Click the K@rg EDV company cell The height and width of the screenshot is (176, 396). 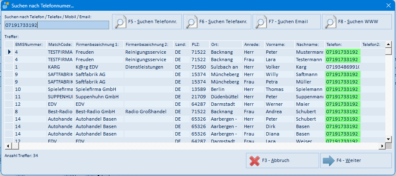click(x=99, y=67)
